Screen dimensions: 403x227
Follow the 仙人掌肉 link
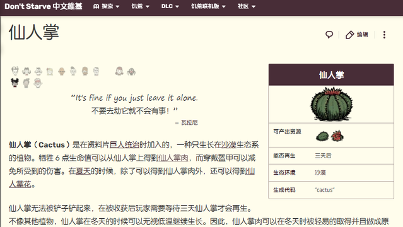click(x=173, y=158)
